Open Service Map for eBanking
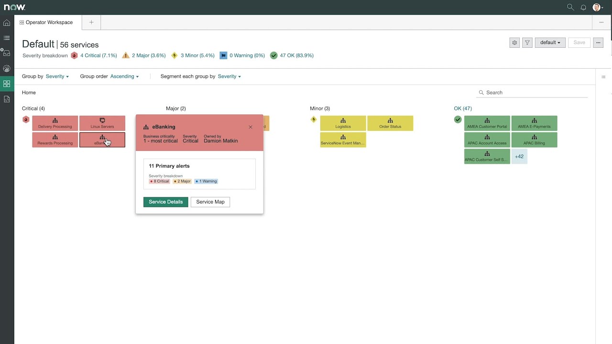This screenshot has width=612, height=344. tap(210, 202)
